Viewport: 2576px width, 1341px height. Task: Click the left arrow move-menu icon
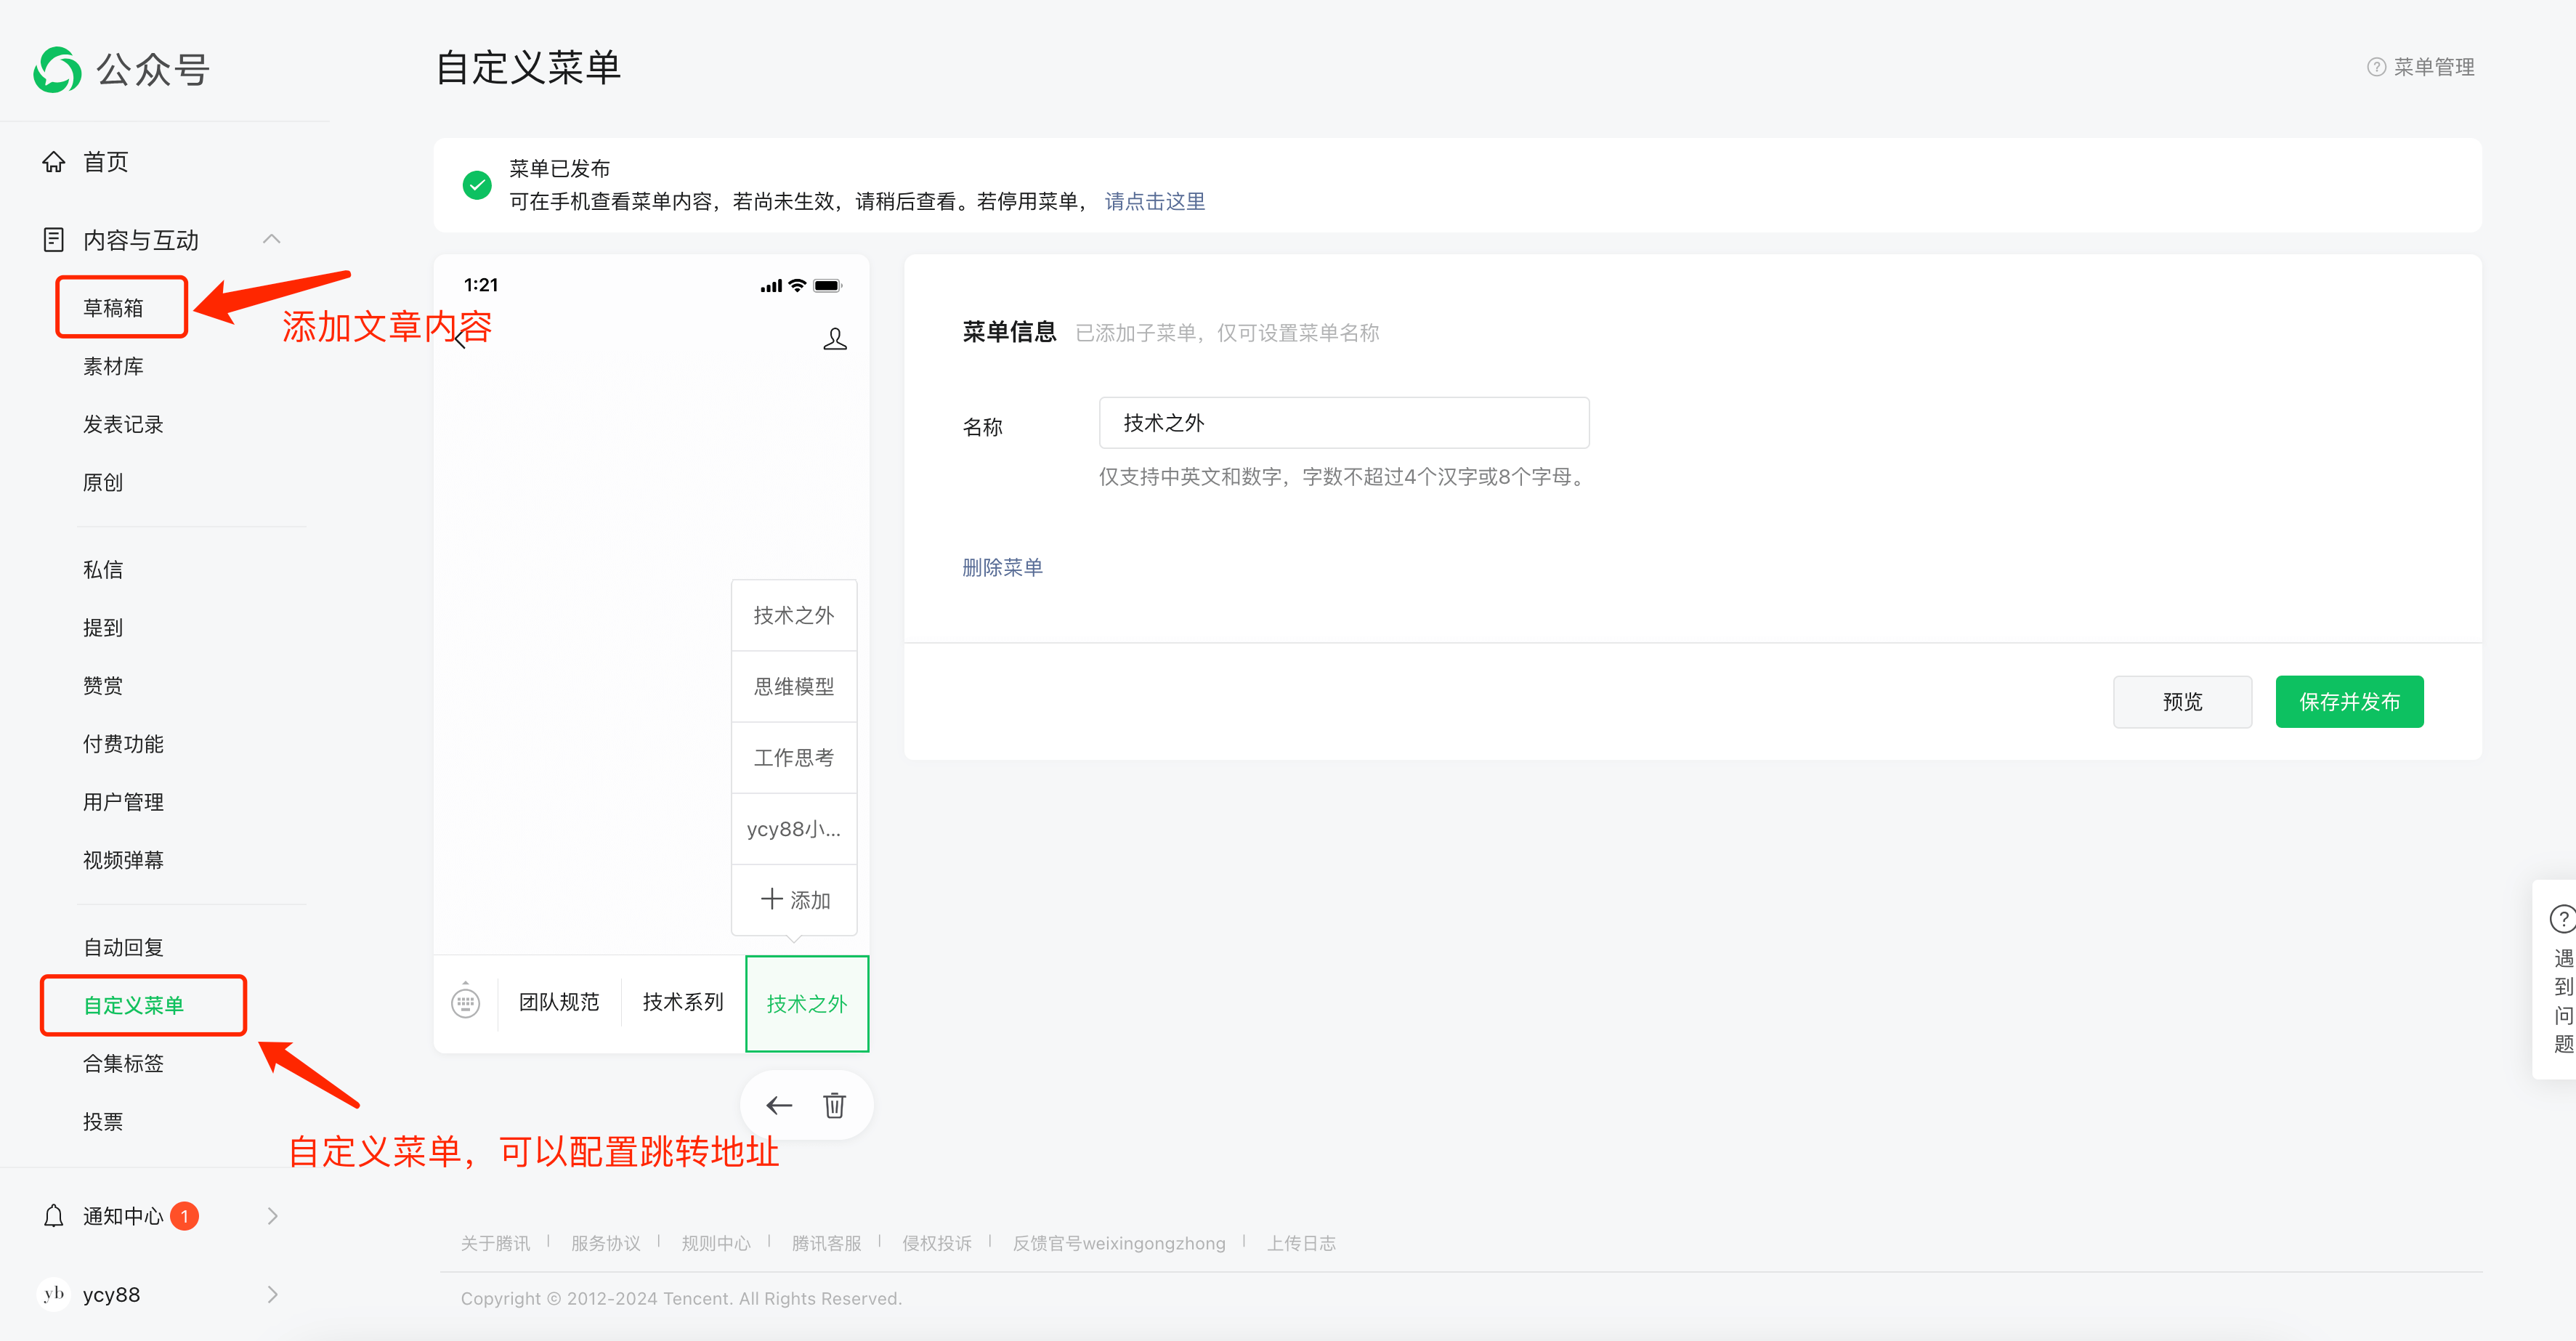pyautogui.click(x=778, y=1105)
